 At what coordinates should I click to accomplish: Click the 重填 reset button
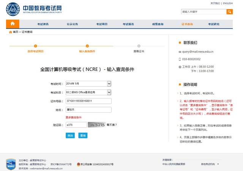click(x=83, y=135)
